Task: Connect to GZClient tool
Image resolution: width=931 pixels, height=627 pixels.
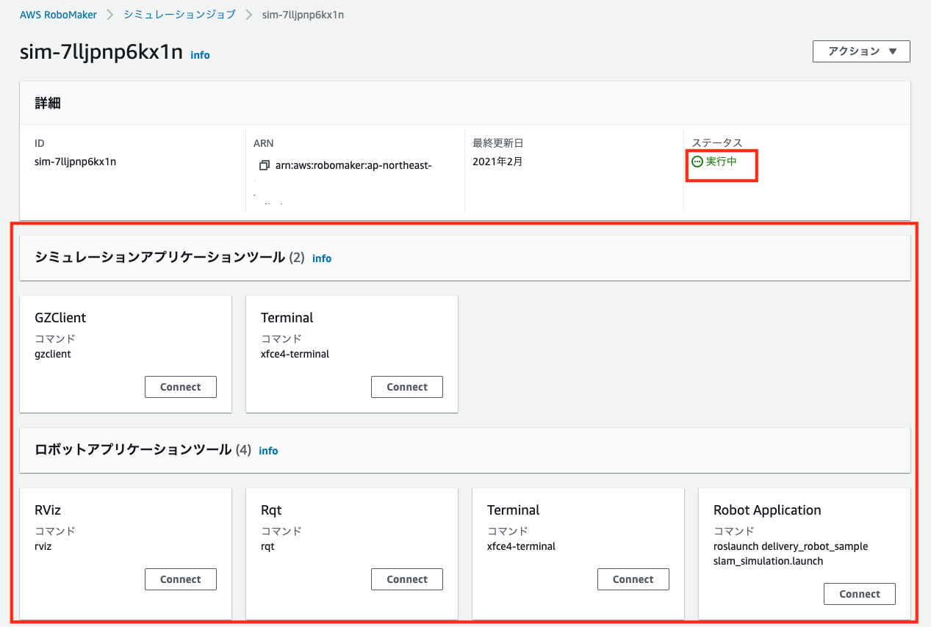Action: pos(181,387)
